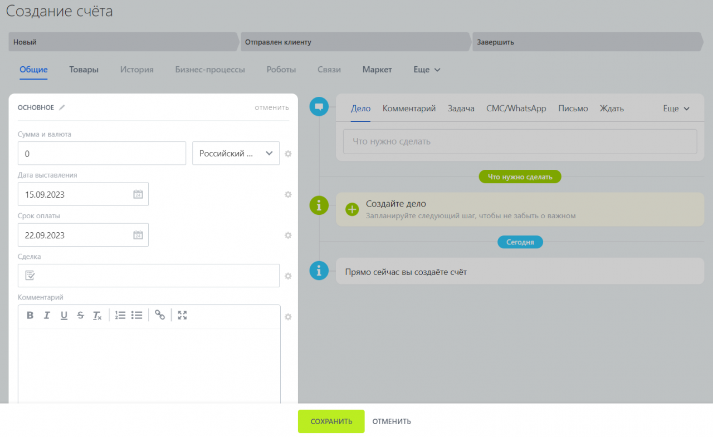
Task: Insert link in comment editor
Action: [160, 315]
